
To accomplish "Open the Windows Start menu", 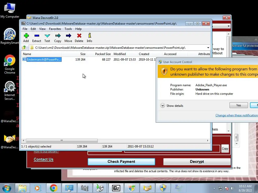I will coord(7,188).
